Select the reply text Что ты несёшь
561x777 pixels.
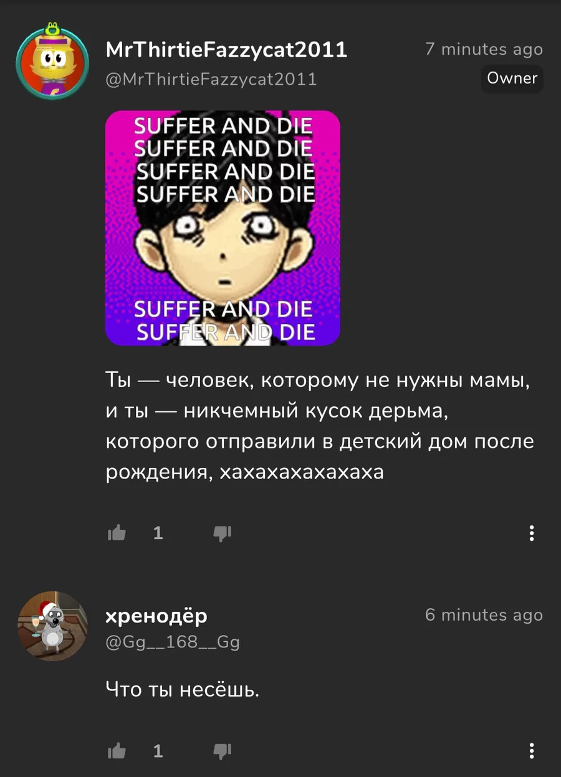pyautogui.click(x=182, y=689)
